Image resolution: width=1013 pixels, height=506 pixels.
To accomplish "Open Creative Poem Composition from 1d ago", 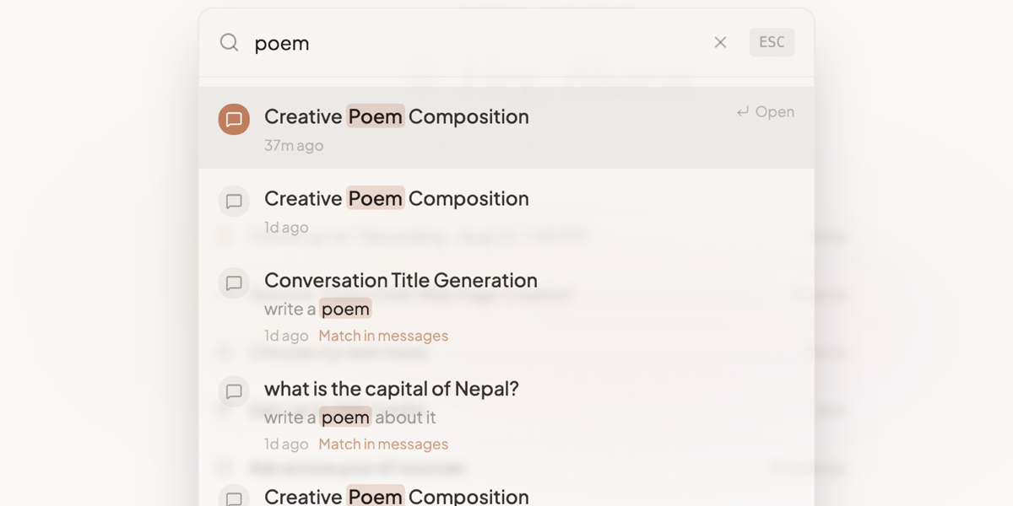I will [x=506, y=209].
